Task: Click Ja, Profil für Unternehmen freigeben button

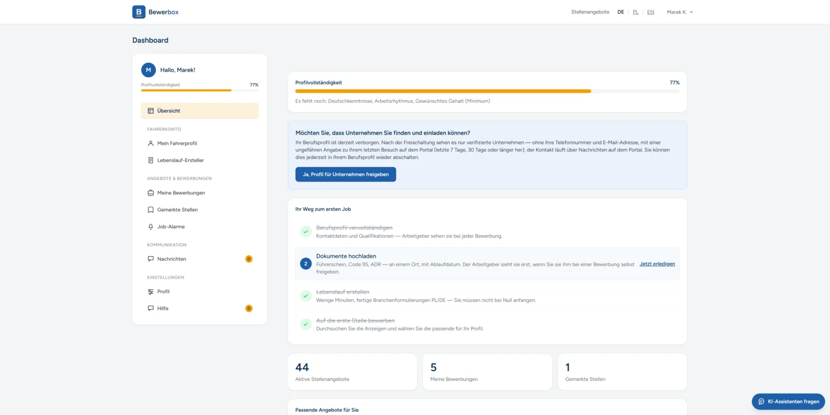Action: point(345,174)
